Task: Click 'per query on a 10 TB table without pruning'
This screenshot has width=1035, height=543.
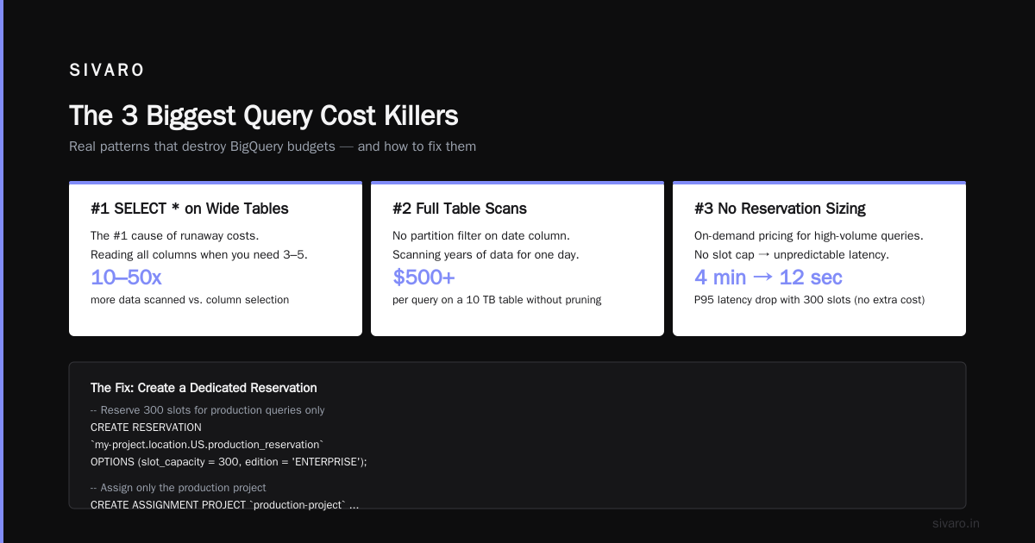Action: (x=497, y=300)
